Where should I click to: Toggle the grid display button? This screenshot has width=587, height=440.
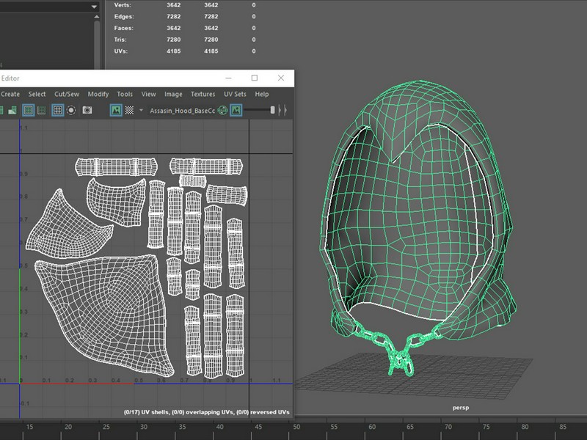57,110
